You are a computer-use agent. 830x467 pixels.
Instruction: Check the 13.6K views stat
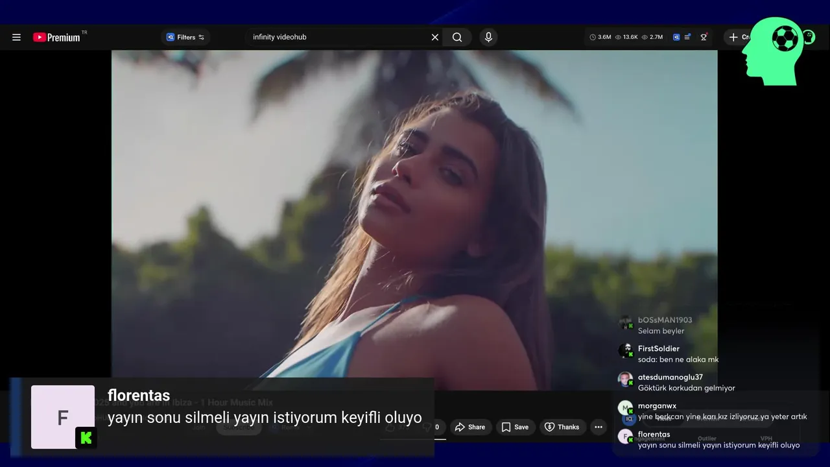[x=626, y=37]
